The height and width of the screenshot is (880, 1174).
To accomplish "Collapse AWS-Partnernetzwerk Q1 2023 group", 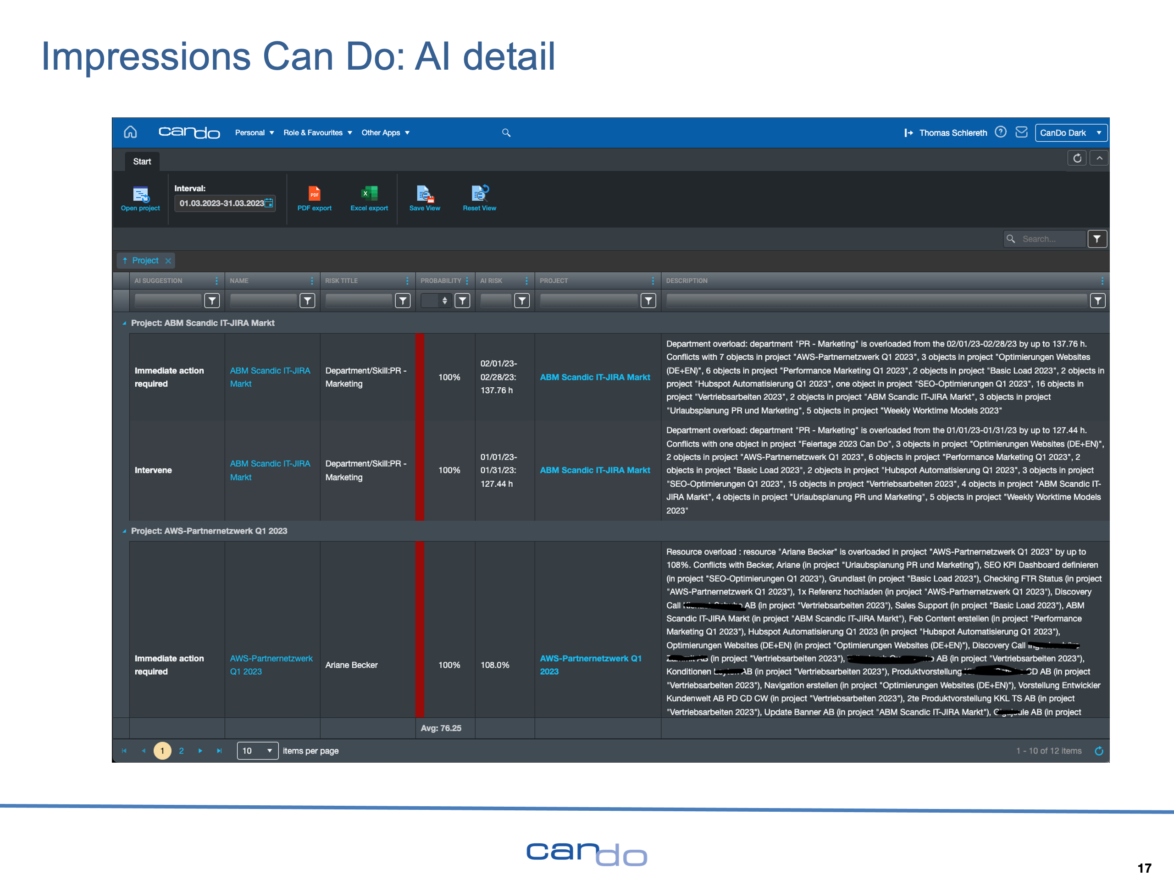I will coord(125,531).
